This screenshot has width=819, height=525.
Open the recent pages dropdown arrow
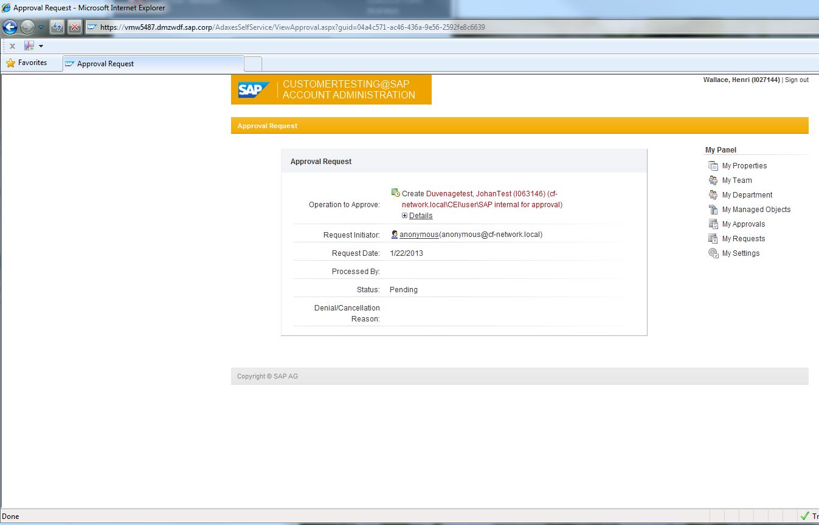pyautogui.click(x=41, y=27)
